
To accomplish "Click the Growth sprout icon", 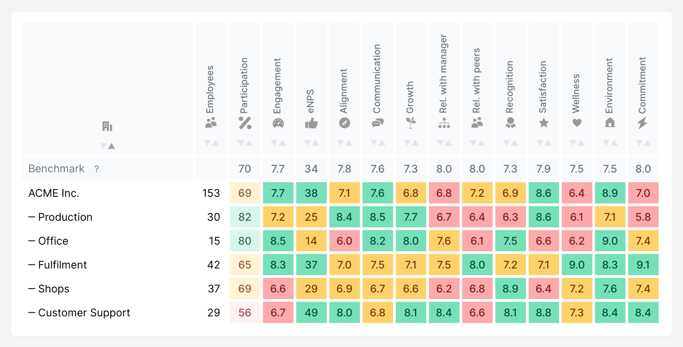I will [x=411, y=123].
